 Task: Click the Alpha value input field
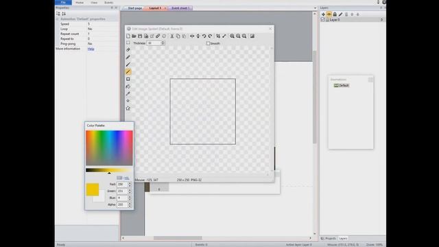tap(122, 204)
